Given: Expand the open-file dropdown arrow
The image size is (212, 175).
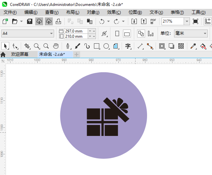Looking at the screenshot, I should point(21,21).
